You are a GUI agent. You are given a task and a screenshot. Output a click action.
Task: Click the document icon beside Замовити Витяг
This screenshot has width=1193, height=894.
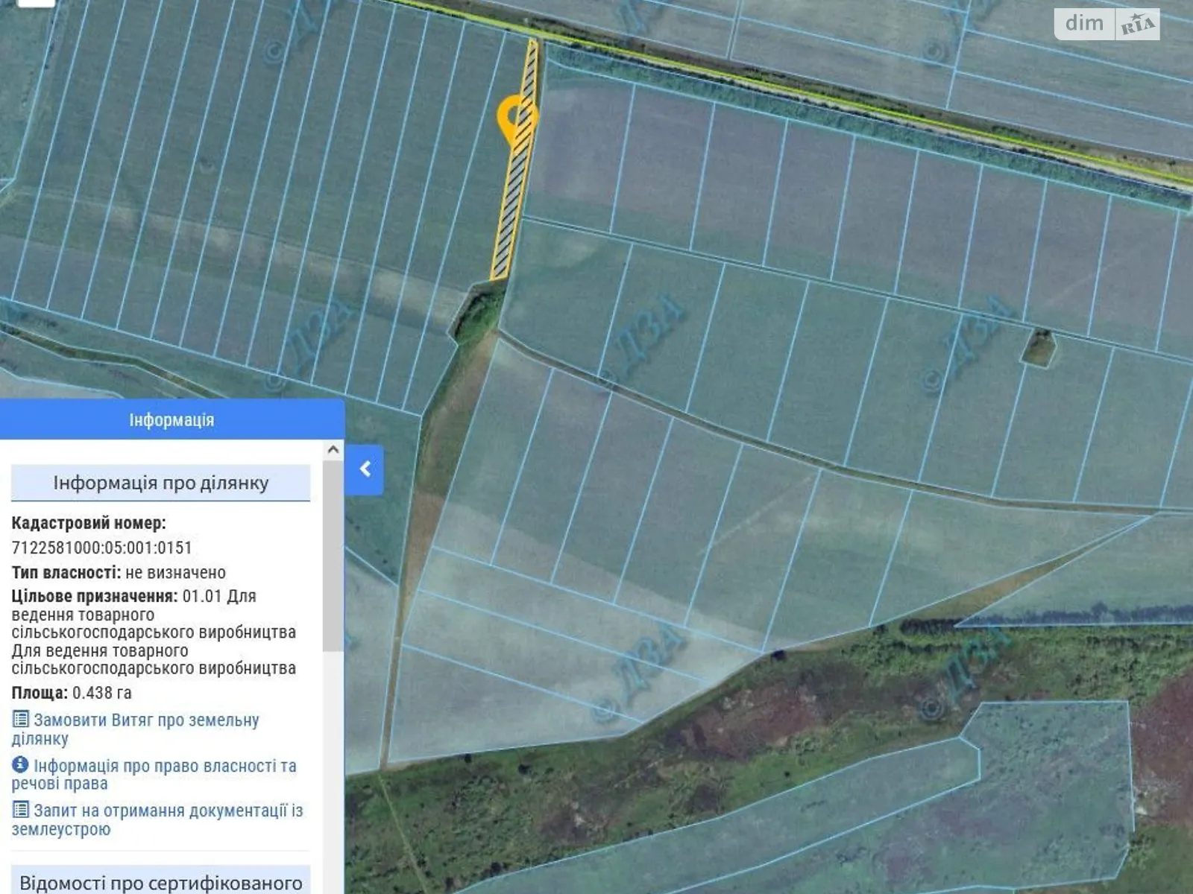[21, 720]
